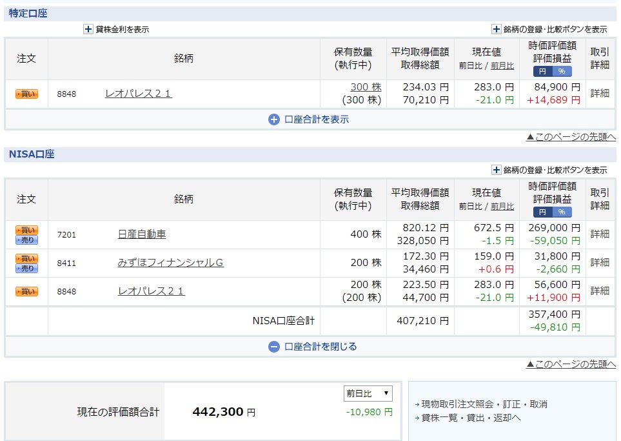621x441 pixels.
Task: Open 詳細 for レオパレス21 in NISA口座
Action: click(600, 291)
